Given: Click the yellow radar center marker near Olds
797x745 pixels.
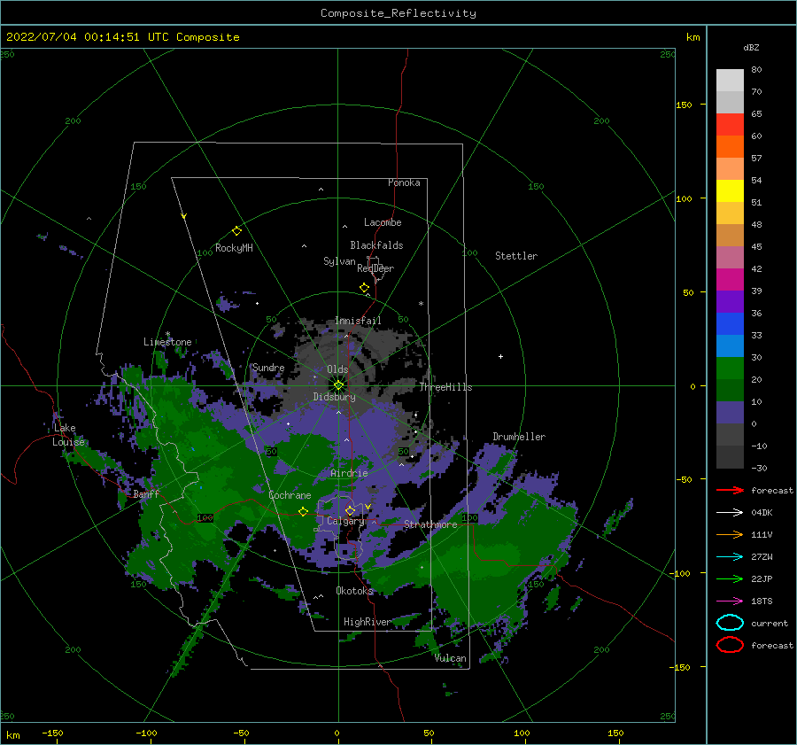Looking at the screenshot, I should coord(338,385).
